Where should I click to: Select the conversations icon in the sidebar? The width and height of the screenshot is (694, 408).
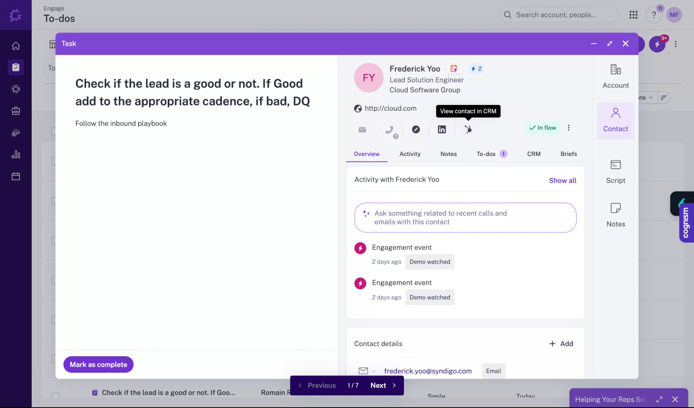(15, 89)
